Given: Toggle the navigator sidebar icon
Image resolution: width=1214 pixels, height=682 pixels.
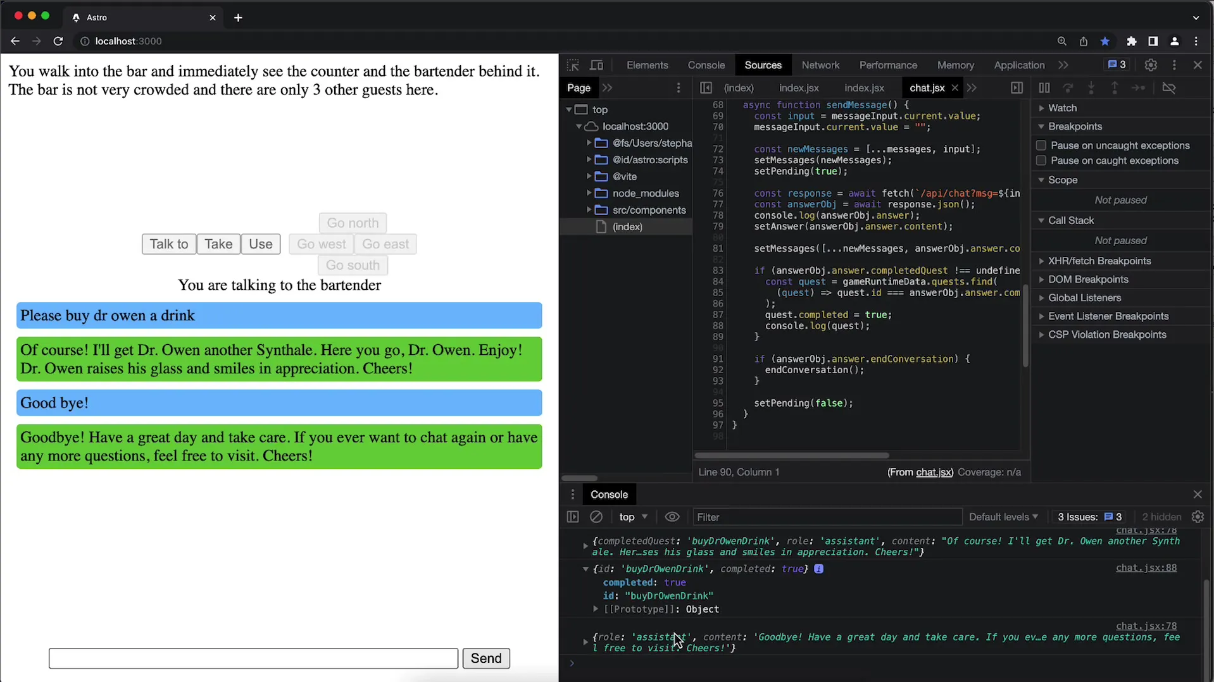Looking at the screenshot, I should [x=706, y=88].
